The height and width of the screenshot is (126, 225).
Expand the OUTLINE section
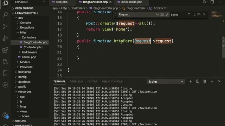tap(20, 121)
